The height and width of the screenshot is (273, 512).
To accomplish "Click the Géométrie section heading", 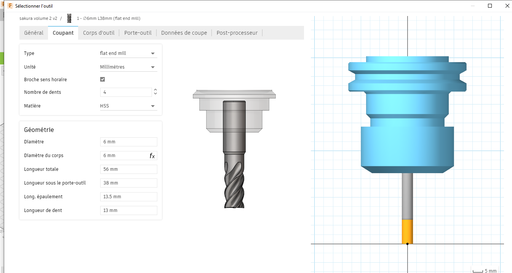I will point(39,130).
